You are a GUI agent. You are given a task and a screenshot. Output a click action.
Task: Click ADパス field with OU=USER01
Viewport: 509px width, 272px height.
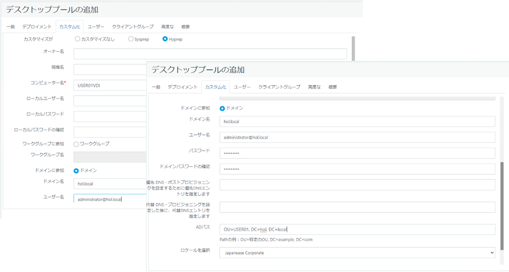pos(357,229)
